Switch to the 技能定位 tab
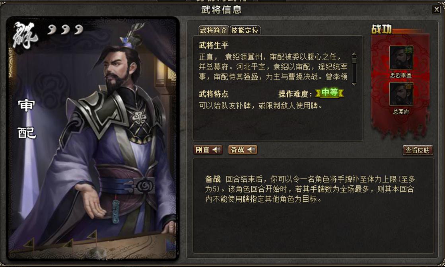The width and height of the screenshot is (445, 267). coord(245,30)
